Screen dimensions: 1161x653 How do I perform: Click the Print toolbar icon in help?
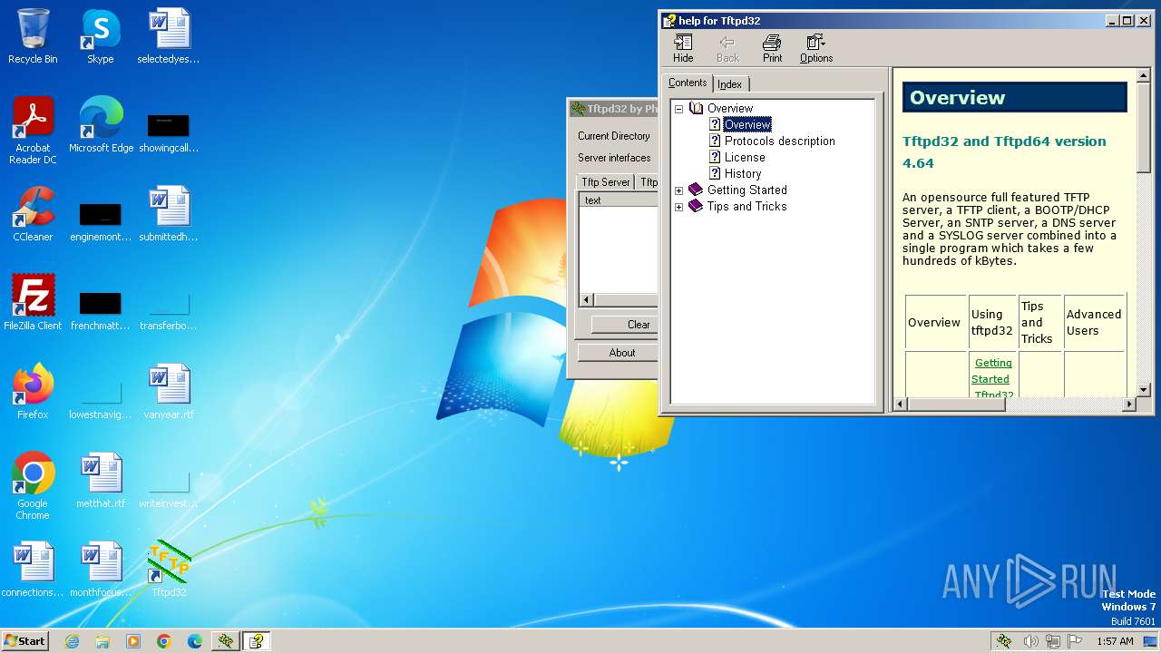point(772,48)
